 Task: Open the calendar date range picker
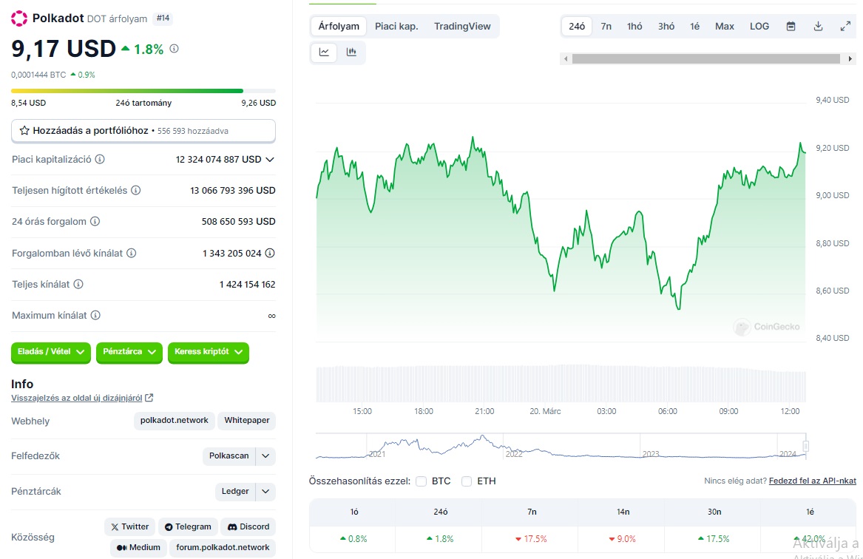791,27
